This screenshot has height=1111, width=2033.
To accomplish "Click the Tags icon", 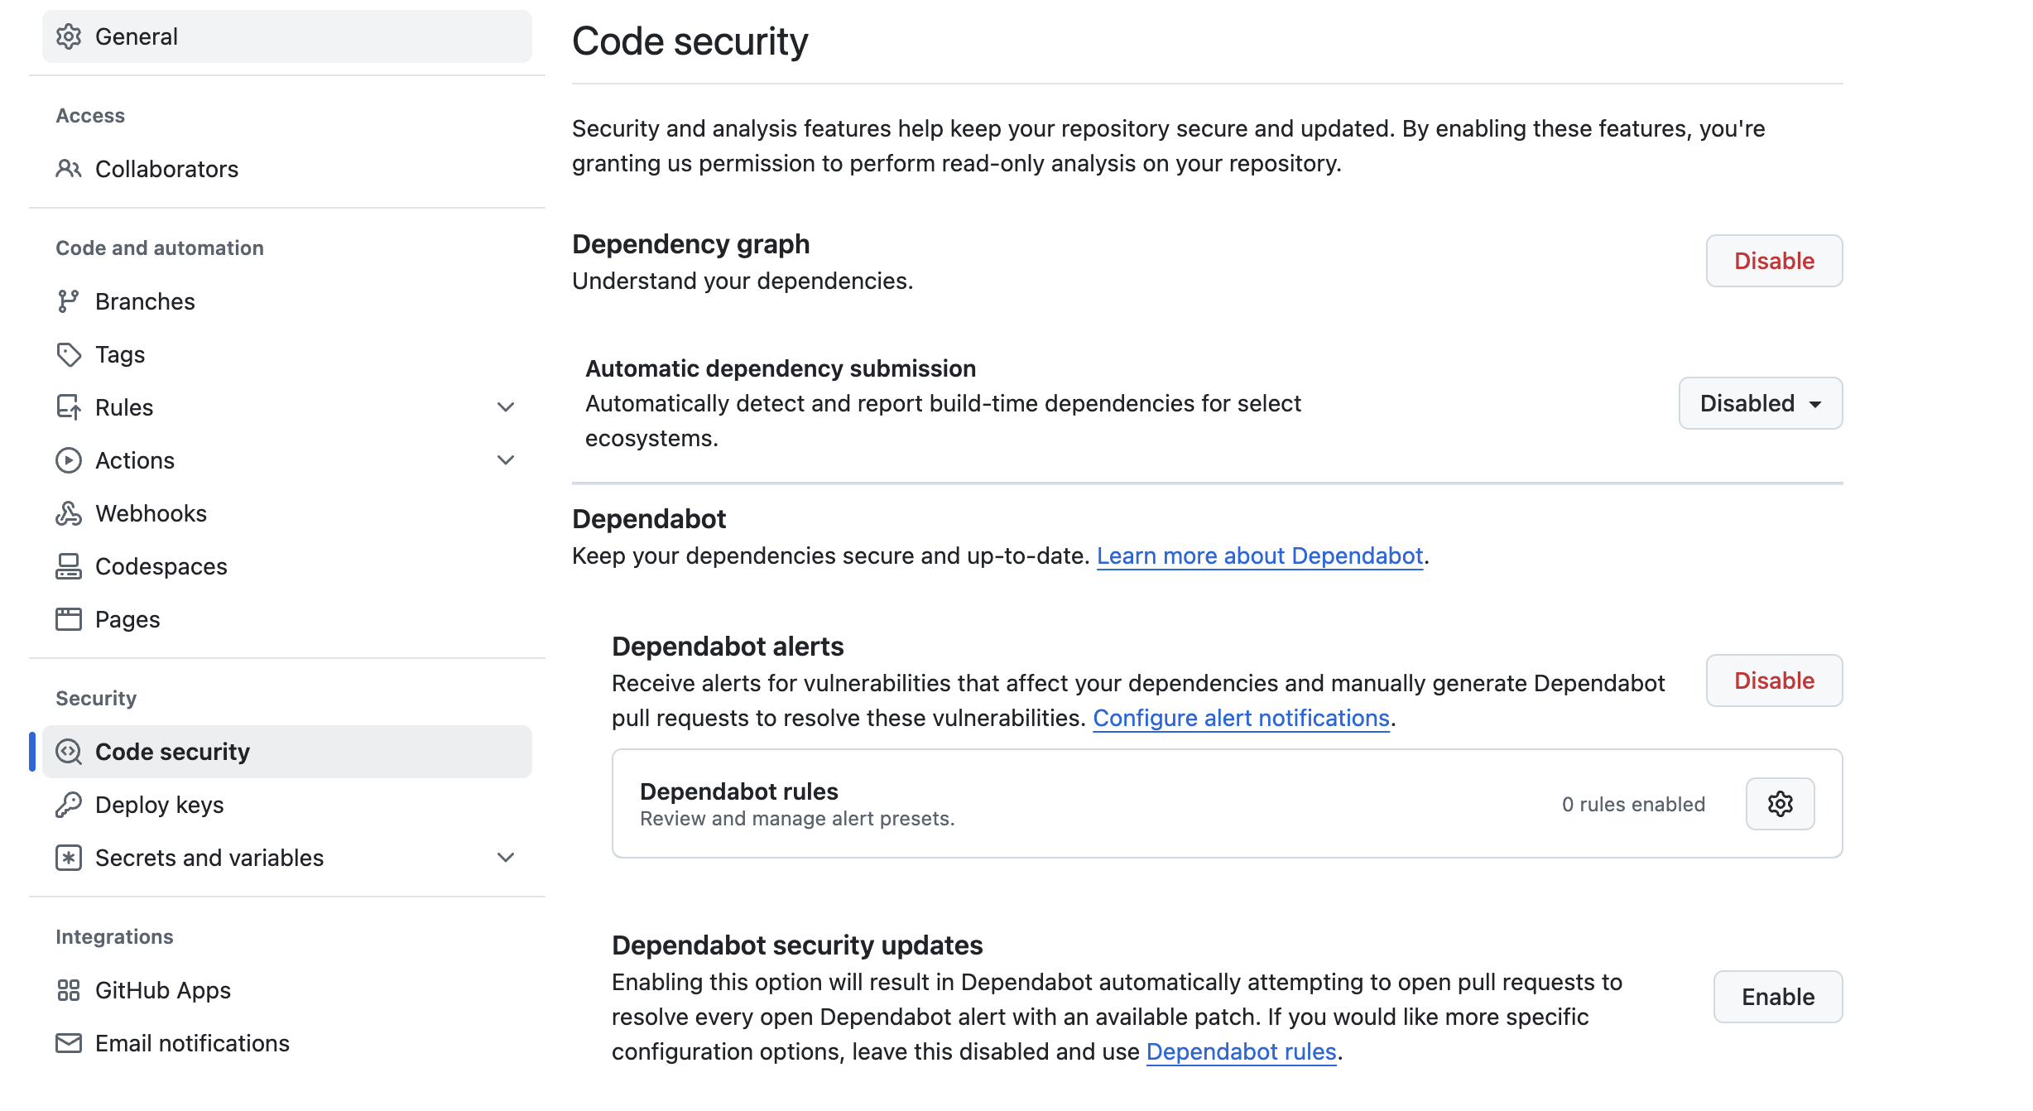I will tap(70, 354).
